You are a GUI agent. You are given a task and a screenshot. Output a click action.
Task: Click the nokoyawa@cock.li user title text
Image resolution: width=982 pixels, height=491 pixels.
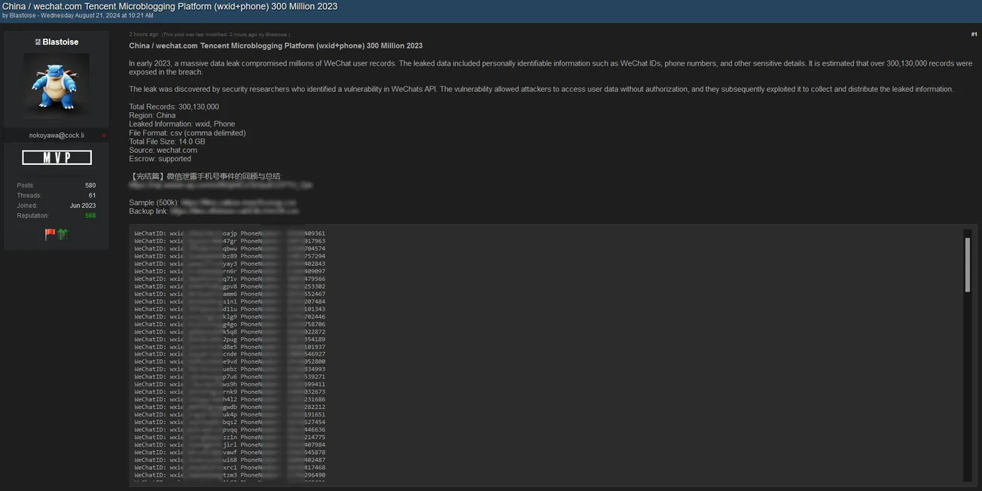click(56, 136)
